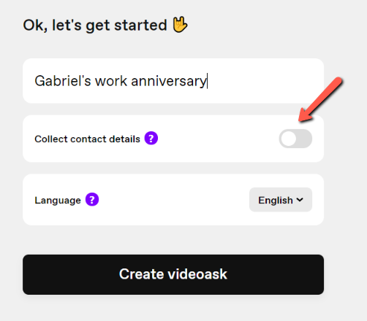The width and height of the screenshot is (367, 321).
Task: Click the red arrow annotation graphic
Action: (x=320, y=99)
